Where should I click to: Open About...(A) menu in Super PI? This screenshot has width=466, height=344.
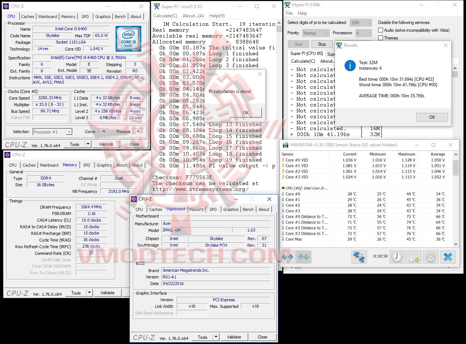click(x=193, y=16)
